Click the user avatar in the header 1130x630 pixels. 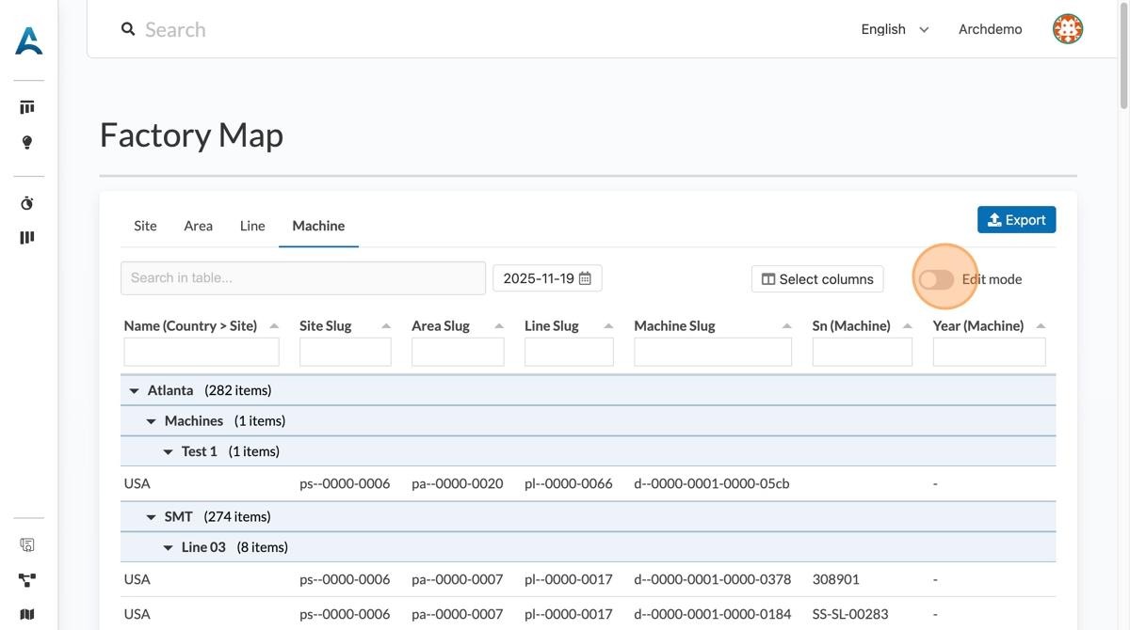pos(1067,29)
